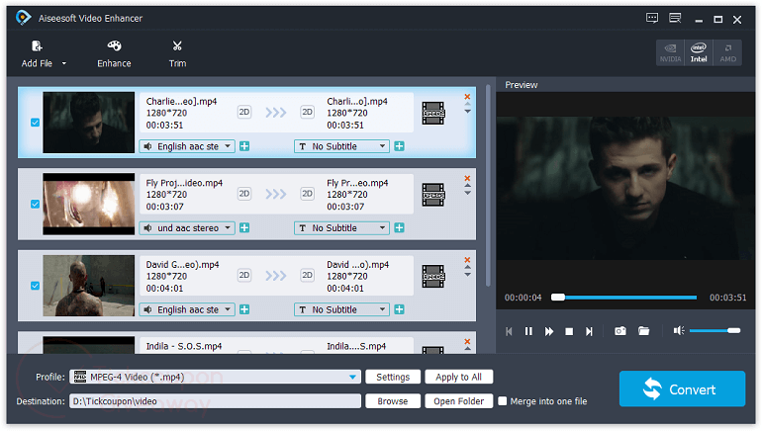Click the Convert button
Viewport: 762px width, 431px height.
point(682,389)
